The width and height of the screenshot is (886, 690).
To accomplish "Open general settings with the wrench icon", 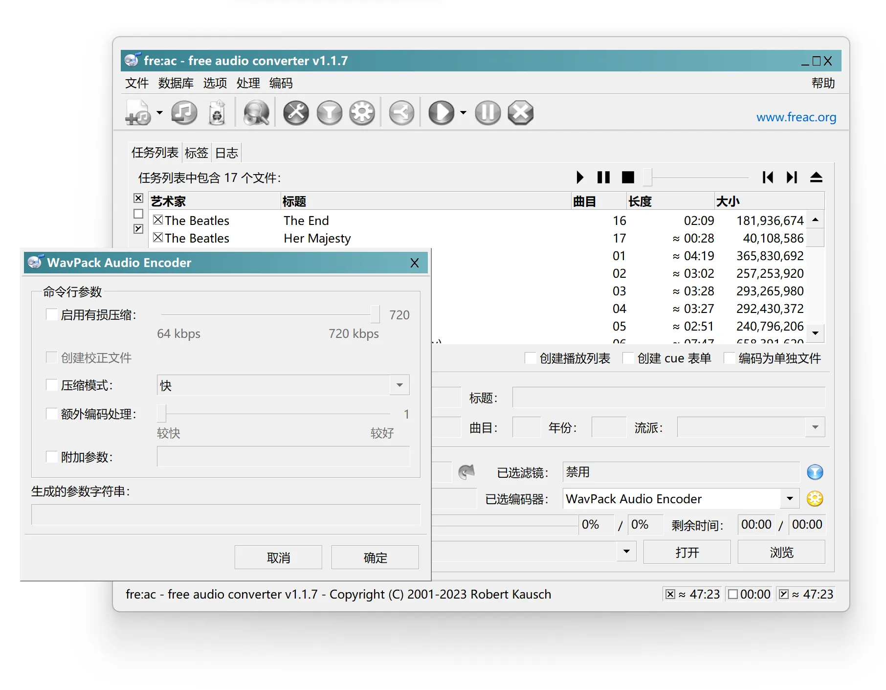I will click(x=295, y=112).
